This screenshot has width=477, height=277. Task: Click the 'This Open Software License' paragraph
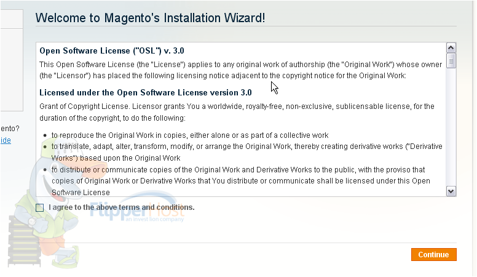(x=240, y=70)
